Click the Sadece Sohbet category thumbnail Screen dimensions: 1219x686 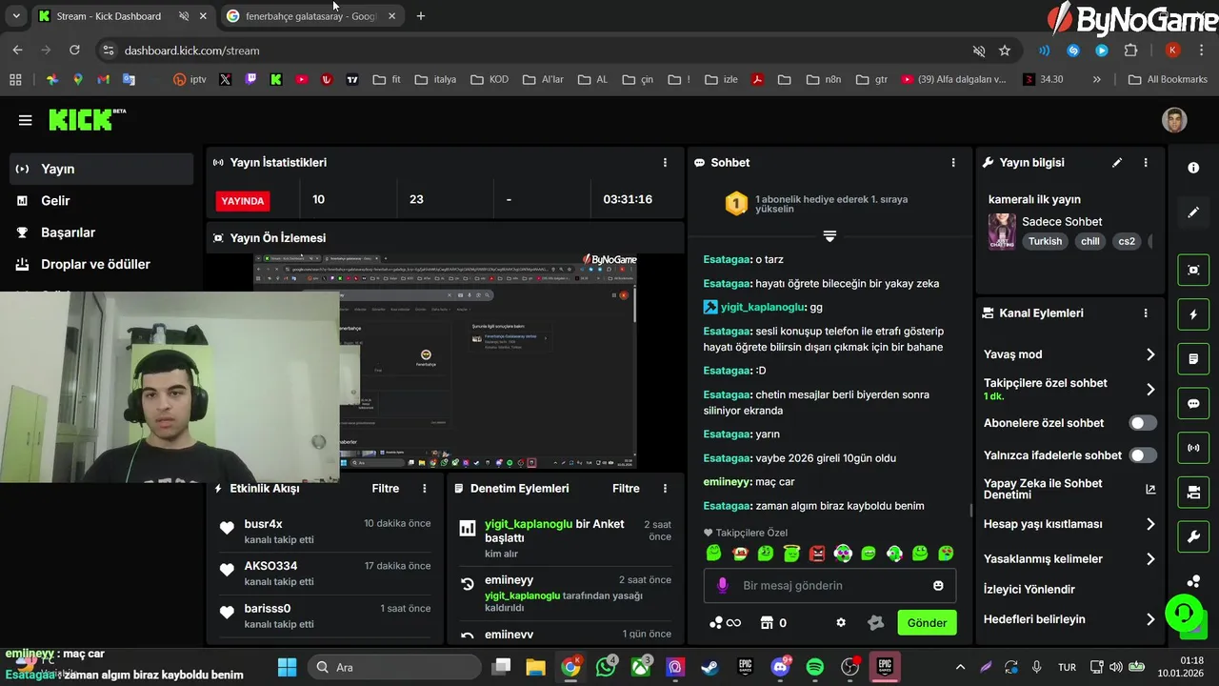(1002, 232)
